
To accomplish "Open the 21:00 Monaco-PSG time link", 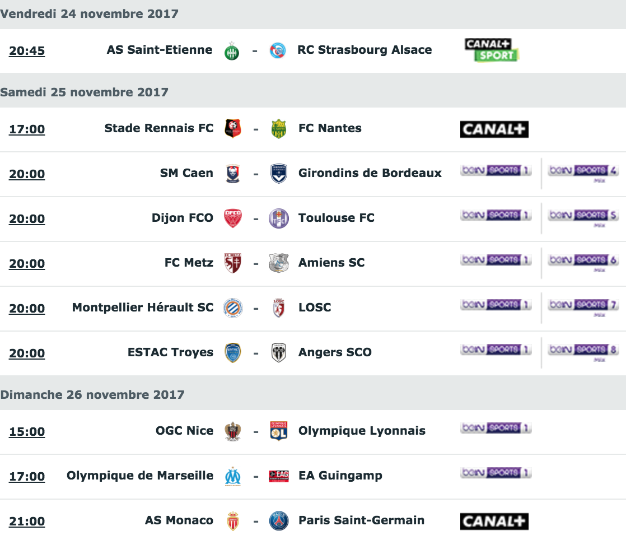I will click(27, 522).
